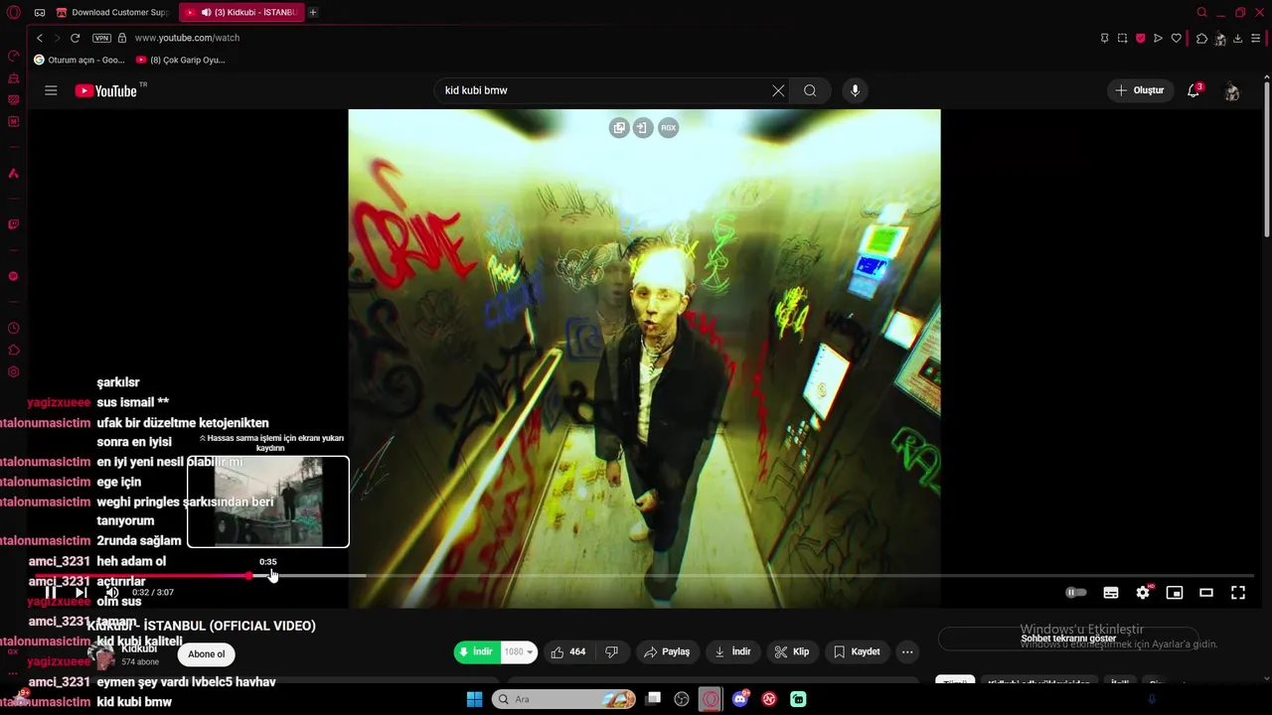Open the YouTube account avatar menu

[x=1232, y=90]
